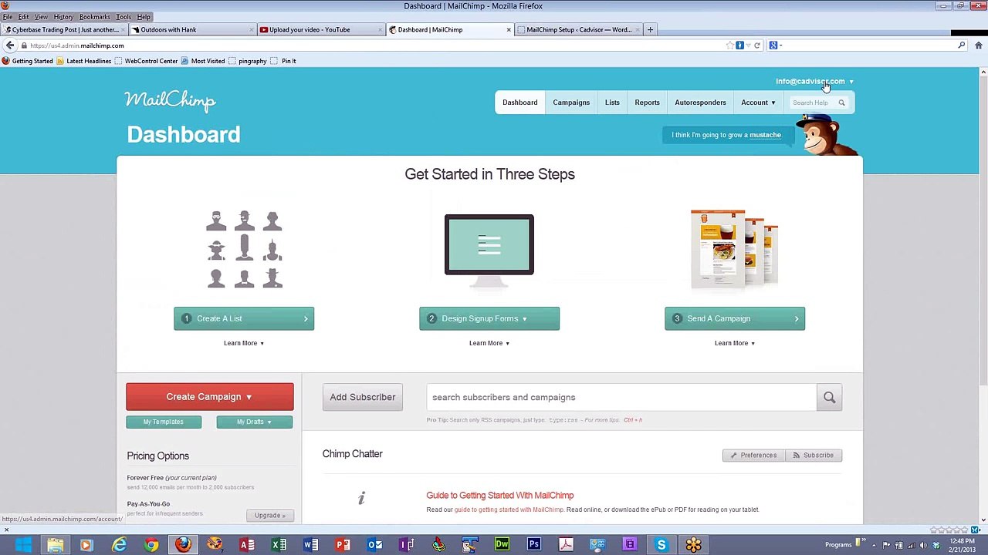Select the Dashboard nav tab
Screen dimensions: 988x555
pyautogui.click(x=520, y=103)
